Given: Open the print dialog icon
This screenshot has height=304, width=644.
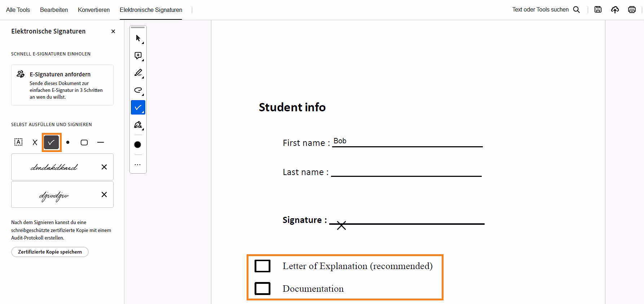Looking at the screenshot, I should point(632,10).
